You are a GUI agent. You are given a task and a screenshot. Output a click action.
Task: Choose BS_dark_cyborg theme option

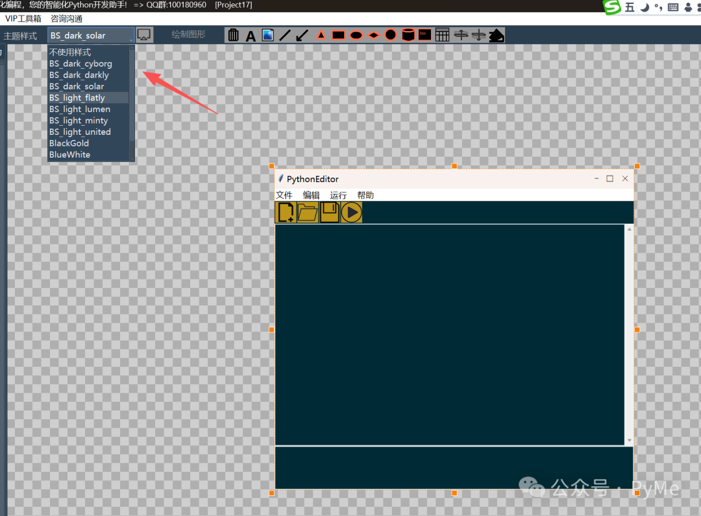[88, 64]
